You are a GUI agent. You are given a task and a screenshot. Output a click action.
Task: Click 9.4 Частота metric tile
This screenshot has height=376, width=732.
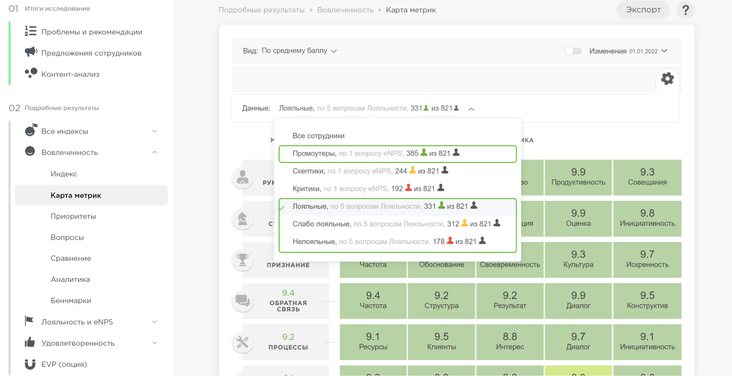[373, 301]
